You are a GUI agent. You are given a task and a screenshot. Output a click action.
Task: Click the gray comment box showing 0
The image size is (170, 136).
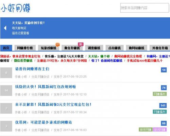[6, 73]
